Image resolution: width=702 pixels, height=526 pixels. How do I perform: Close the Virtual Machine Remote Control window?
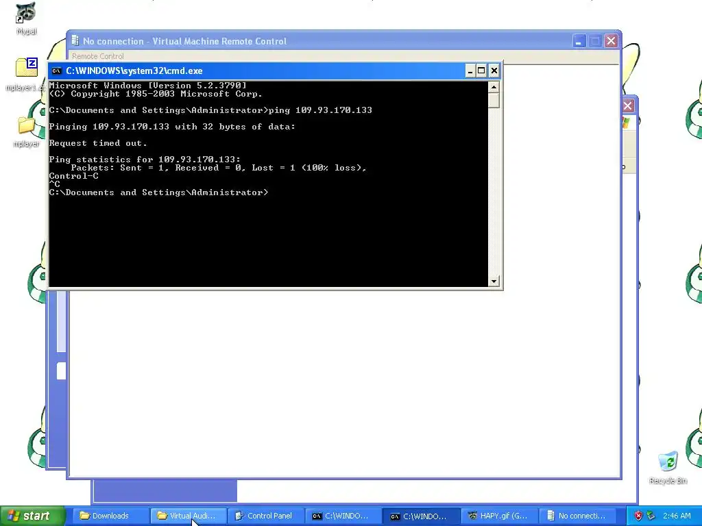(611, 41)
